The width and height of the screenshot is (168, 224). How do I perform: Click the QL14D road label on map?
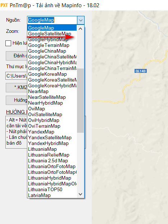coord(141,71)
